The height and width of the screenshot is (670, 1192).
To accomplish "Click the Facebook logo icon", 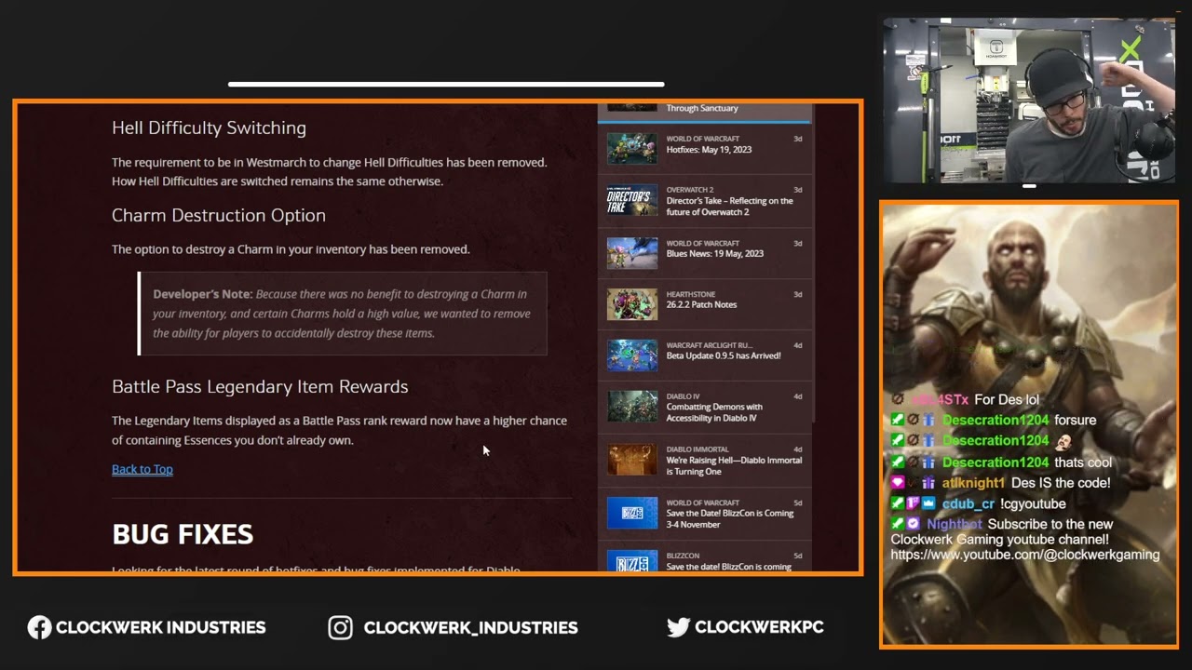I will [39, 628].
